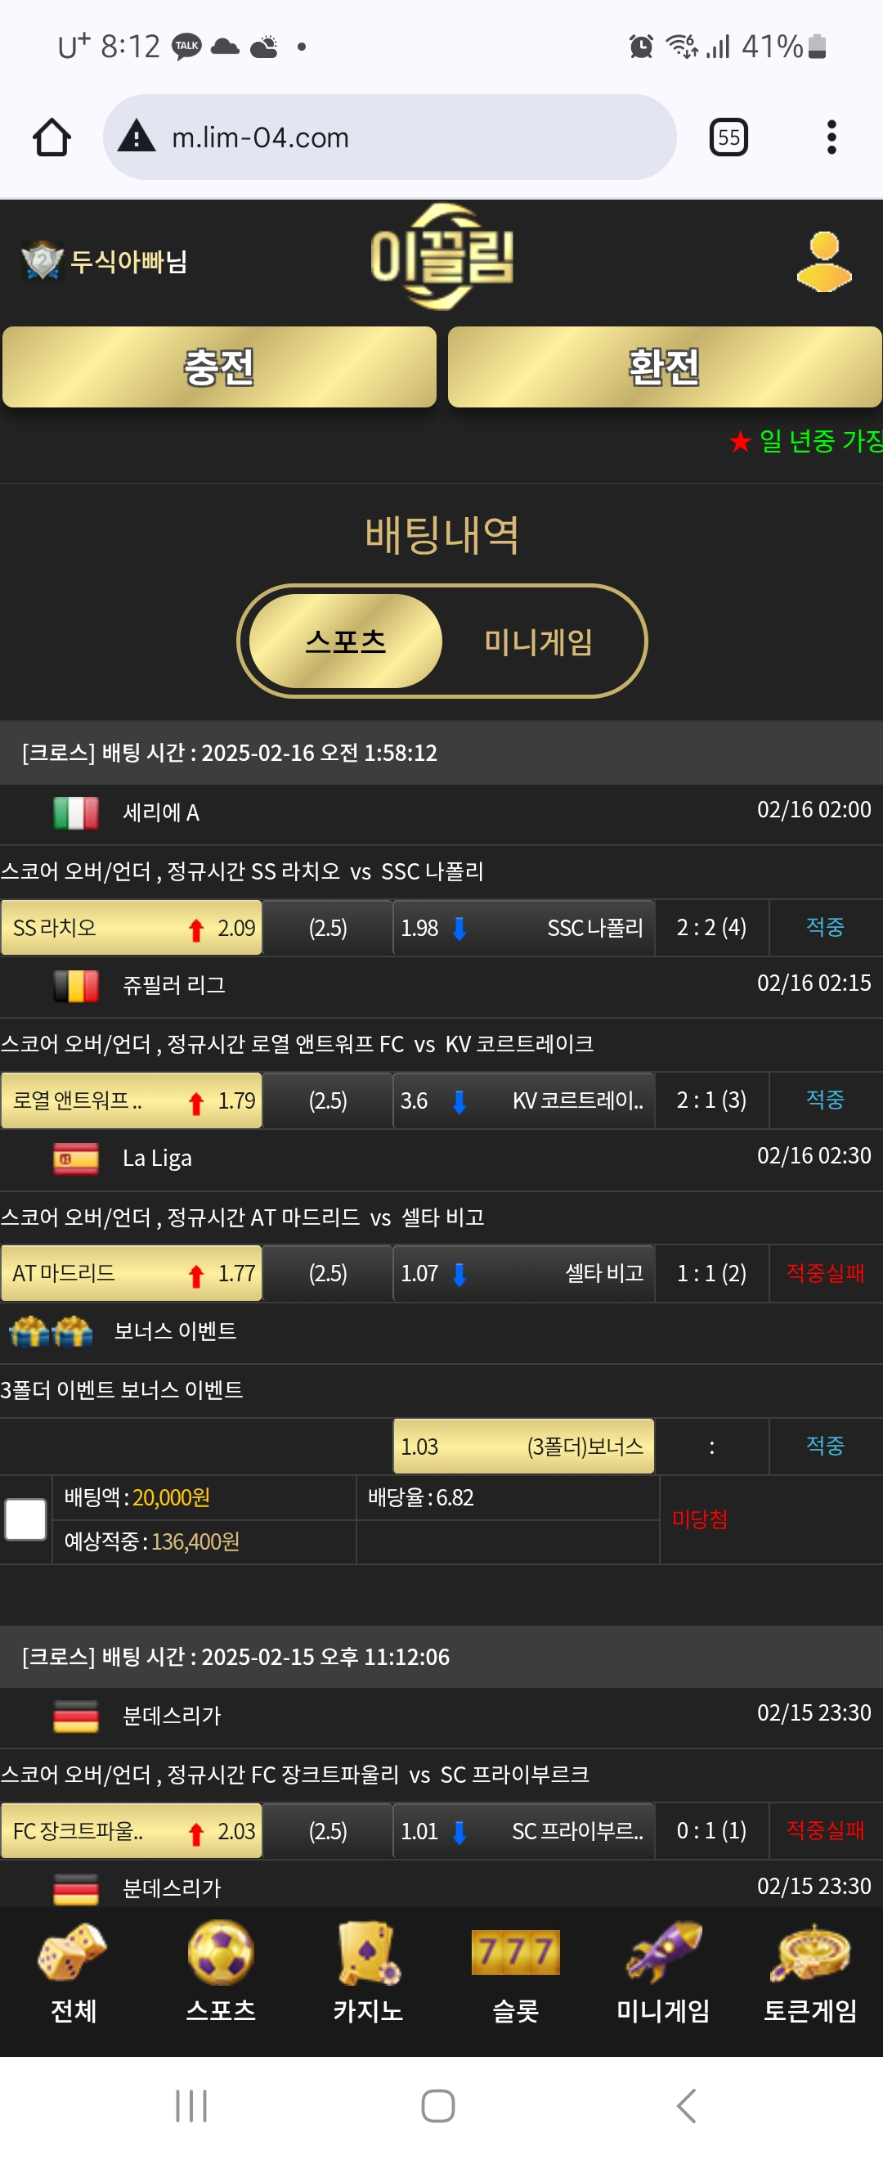883x2160 pixels.
Task: Click the m.lim-04.com address bar
Action: pos(389,137)
